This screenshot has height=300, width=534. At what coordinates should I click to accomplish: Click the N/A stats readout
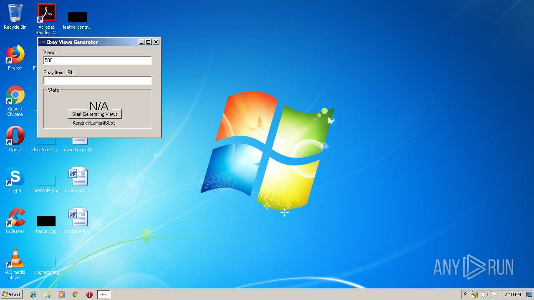click(x=99, y=106)
